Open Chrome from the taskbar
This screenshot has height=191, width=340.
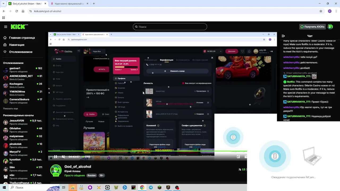pyautogui.click(x=142, y=188)
